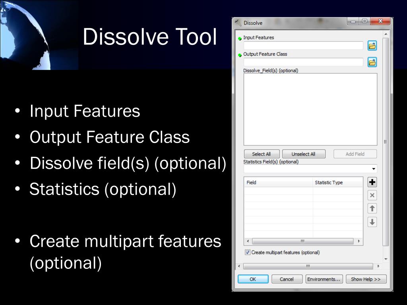Click the Output Feature Class text field
Image resolution: width=407 pixels, height=305 pixels.
tap(303, 62)
